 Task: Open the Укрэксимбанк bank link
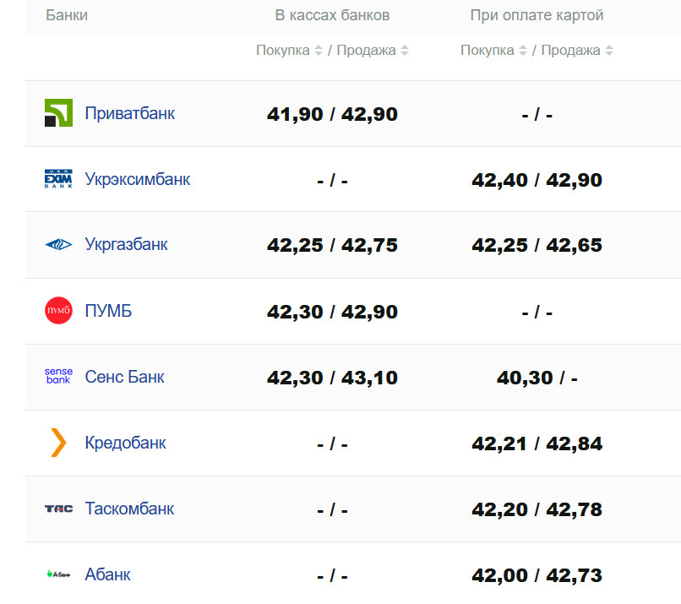click(138, 179)
